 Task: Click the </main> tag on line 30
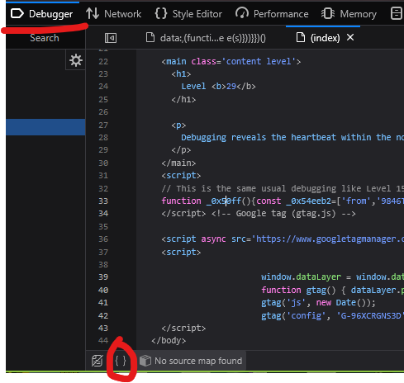178,163
